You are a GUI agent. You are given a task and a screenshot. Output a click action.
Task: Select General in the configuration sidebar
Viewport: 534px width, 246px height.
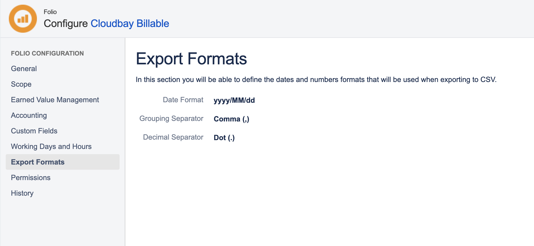24,69
